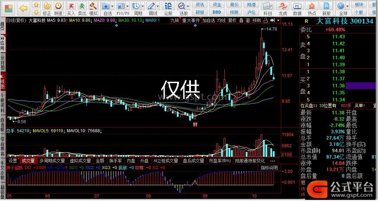The width and height of the screenshot is (379, 201).
Task: Click the 指标说明 indicator description button
Action: (269, 168)
